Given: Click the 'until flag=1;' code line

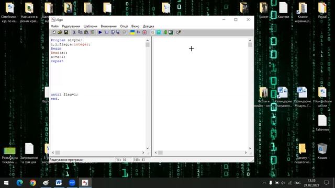Looking at the screenshot, I should tap(64, 95).
